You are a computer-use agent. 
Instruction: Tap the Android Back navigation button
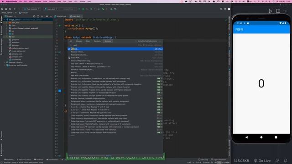click(x=246, y=137)
